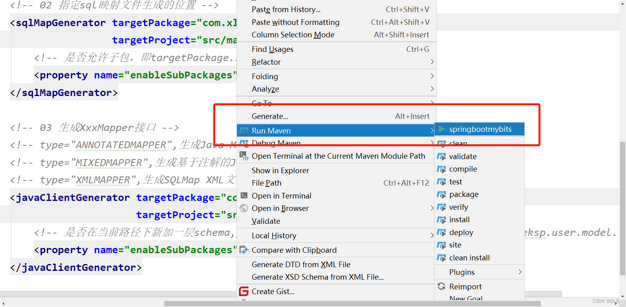Click the Debug Maven icon

[244, 143]
